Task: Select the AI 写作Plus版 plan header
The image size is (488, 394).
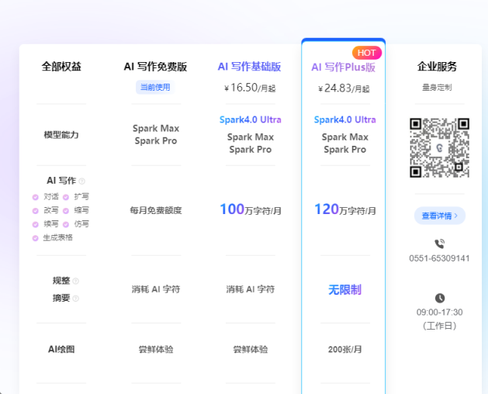Action: (344, 67)
